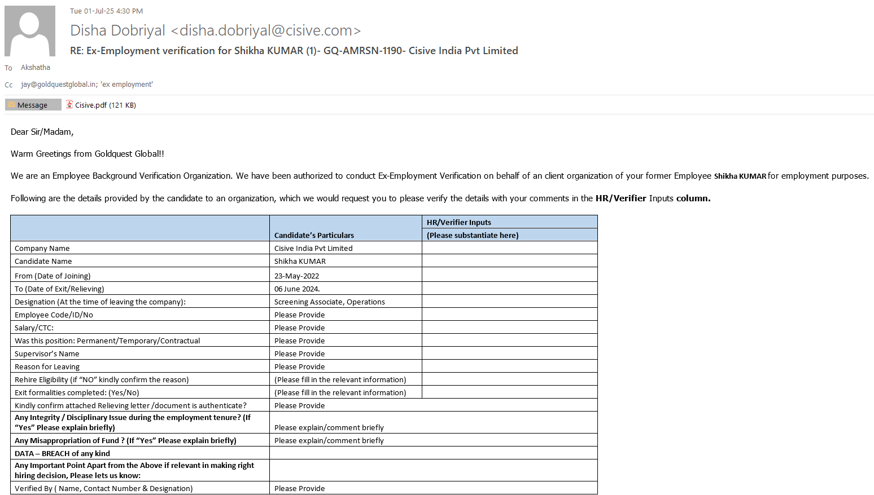The width and height of the screenshot is (874, 495).
Task: Click the HR/Verifier input cell for Date of Joining
Action: pyautogui.click(x=509, y=275)
